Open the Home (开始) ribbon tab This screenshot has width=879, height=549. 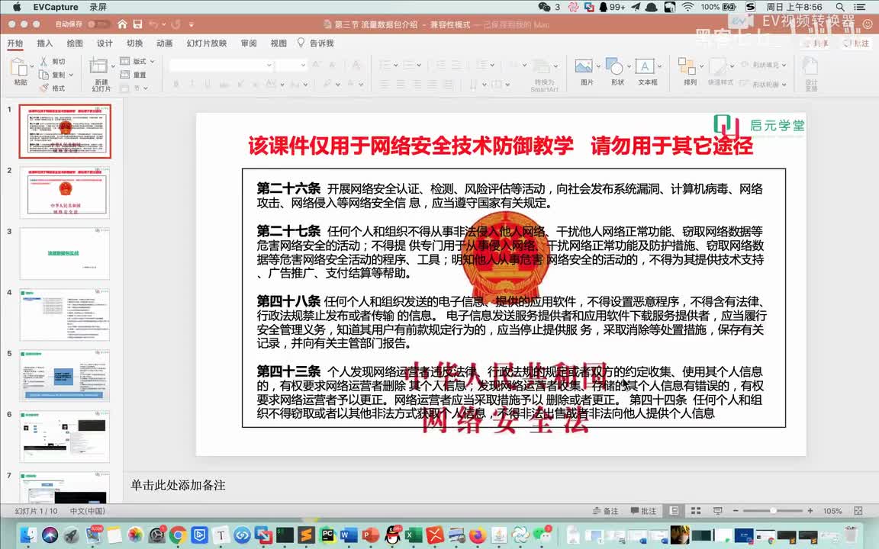(14, 43)
